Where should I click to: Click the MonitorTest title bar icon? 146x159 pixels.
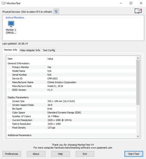click(x=3, y=3)
